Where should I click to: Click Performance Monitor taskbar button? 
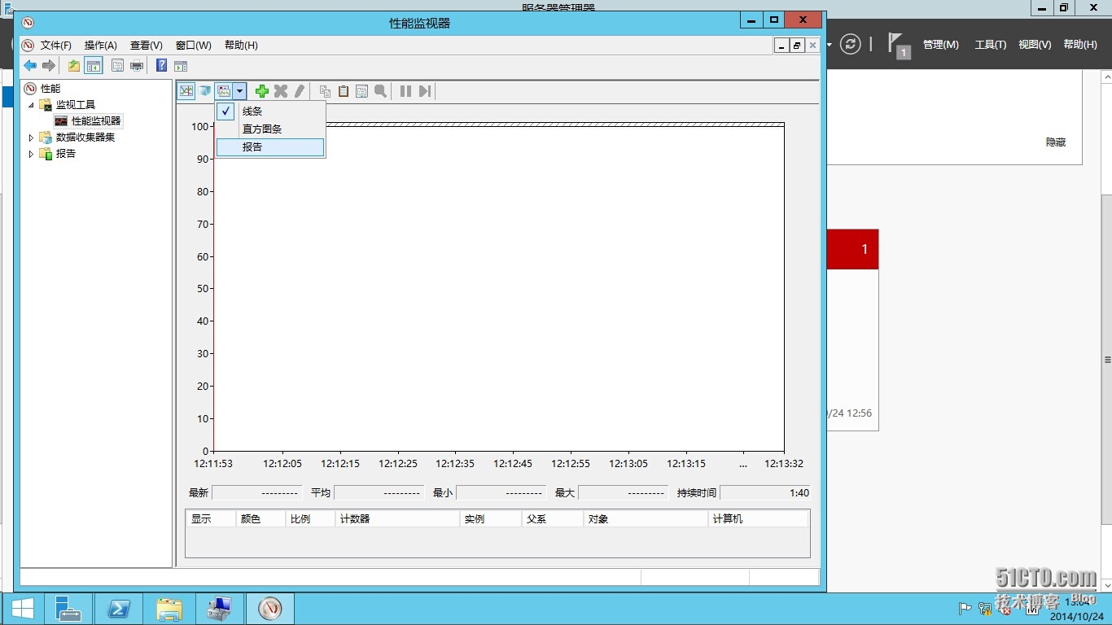click(269, 609)
